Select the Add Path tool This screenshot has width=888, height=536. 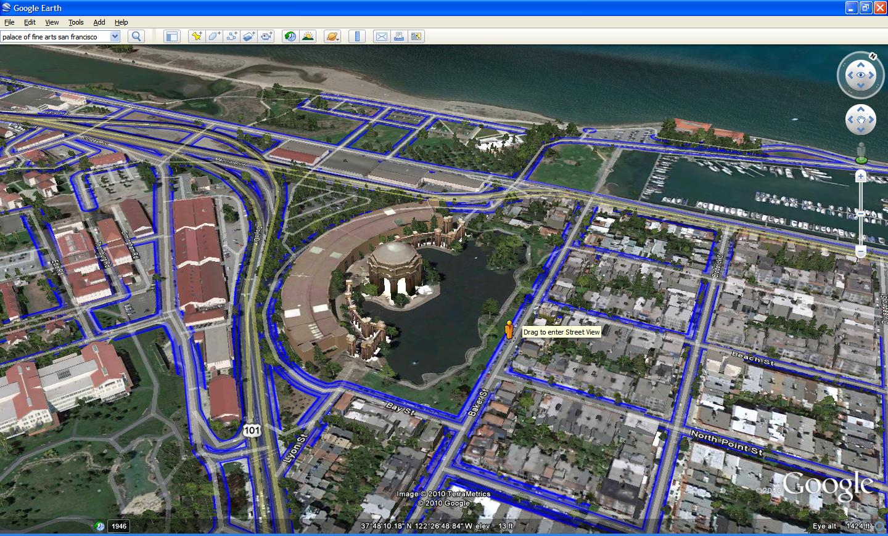[x=231, y=36]
